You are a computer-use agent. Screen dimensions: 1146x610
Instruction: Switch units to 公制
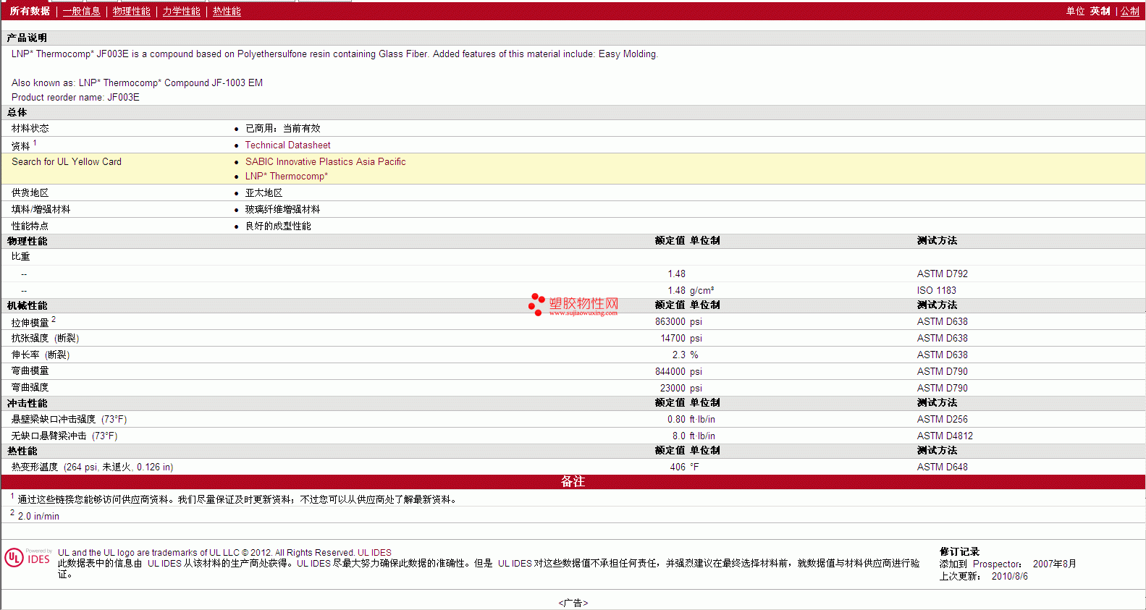point(1129,11)
